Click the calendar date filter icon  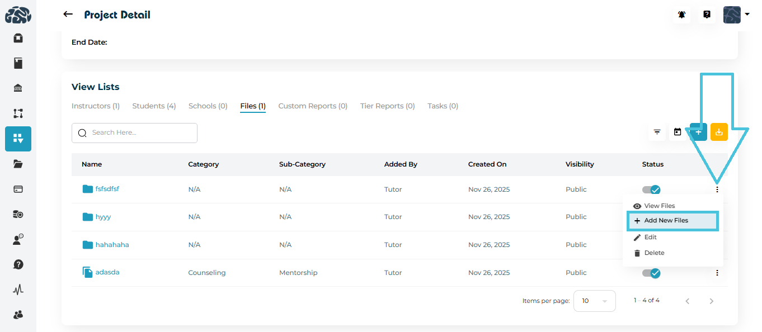(x=678, y=132)
